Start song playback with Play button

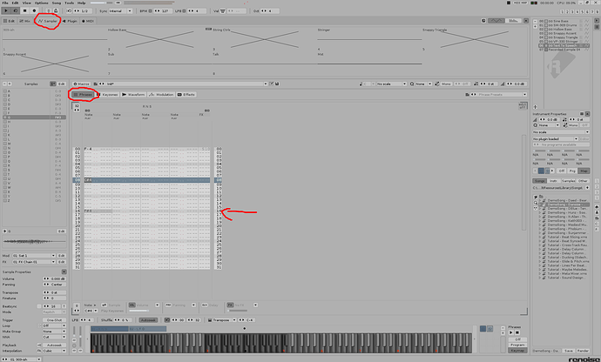pyautogui.click(x=6, y=10)
